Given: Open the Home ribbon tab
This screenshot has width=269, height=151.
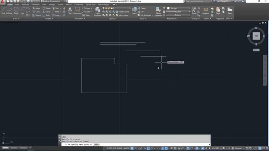Looking at the screenshot, I should tap(10, 5).
